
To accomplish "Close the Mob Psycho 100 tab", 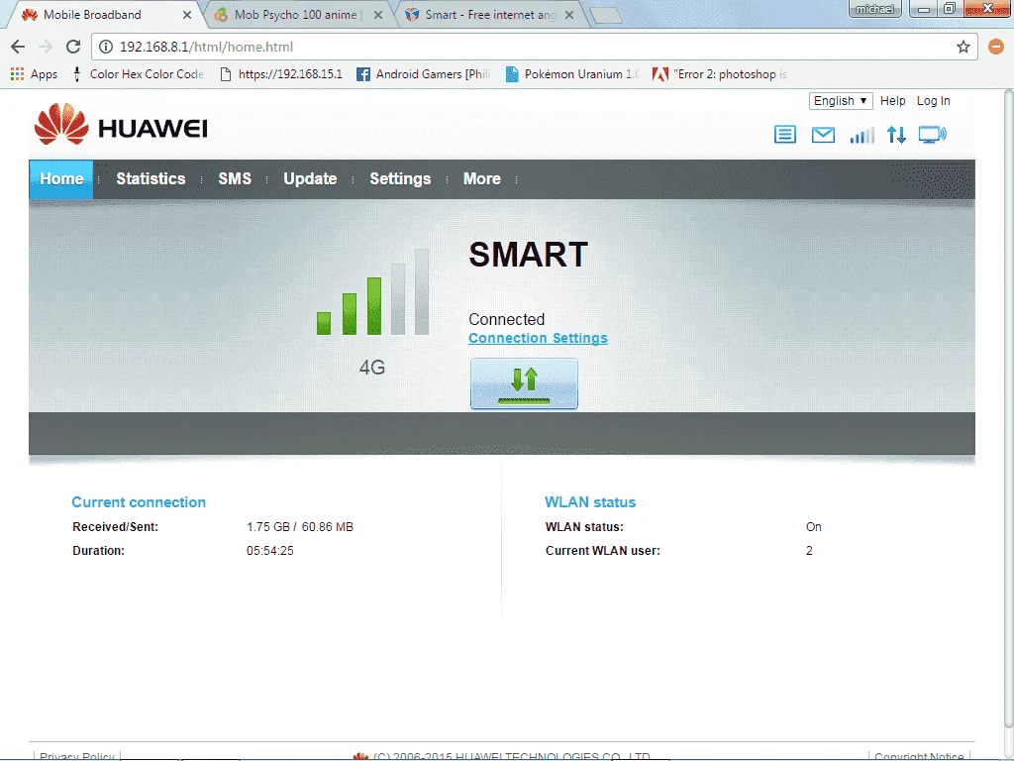I will [x=378, y=15].
